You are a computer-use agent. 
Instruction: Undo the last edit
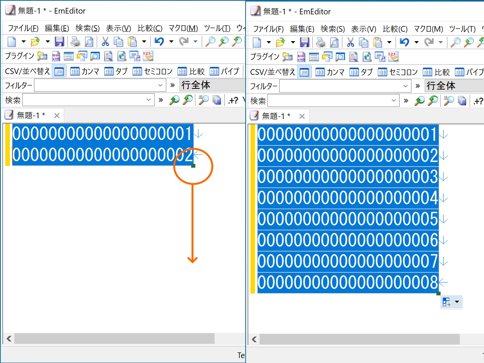coord(160,42)
